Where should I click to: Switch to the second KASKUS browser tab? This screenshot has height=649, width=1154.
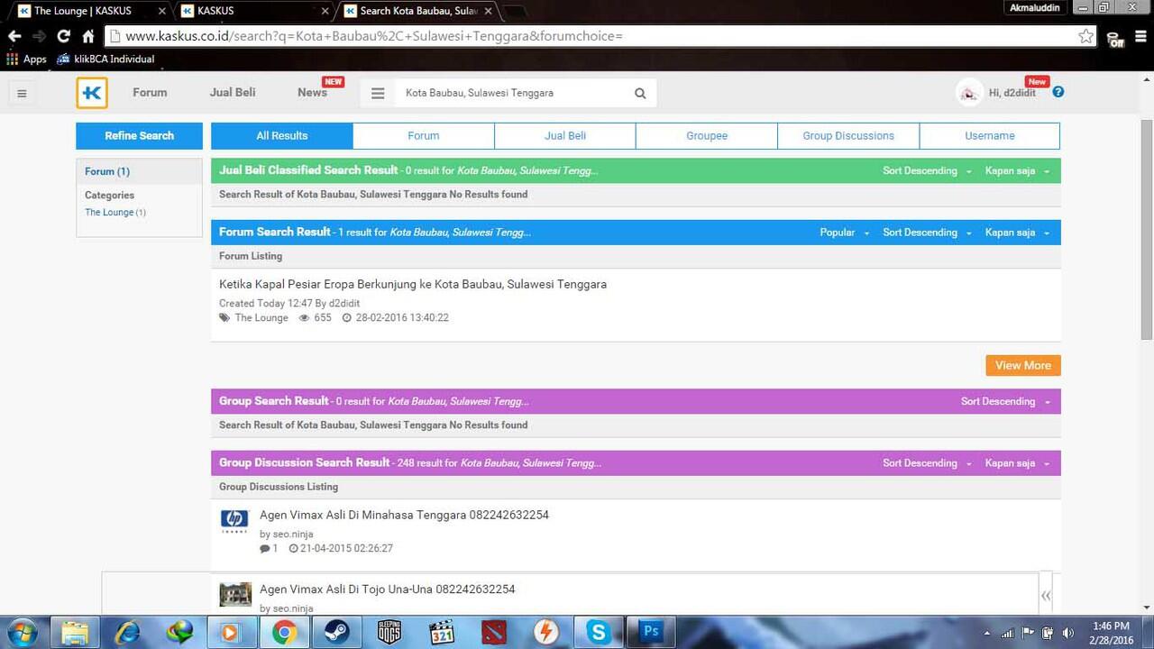[x=252, y=11]
